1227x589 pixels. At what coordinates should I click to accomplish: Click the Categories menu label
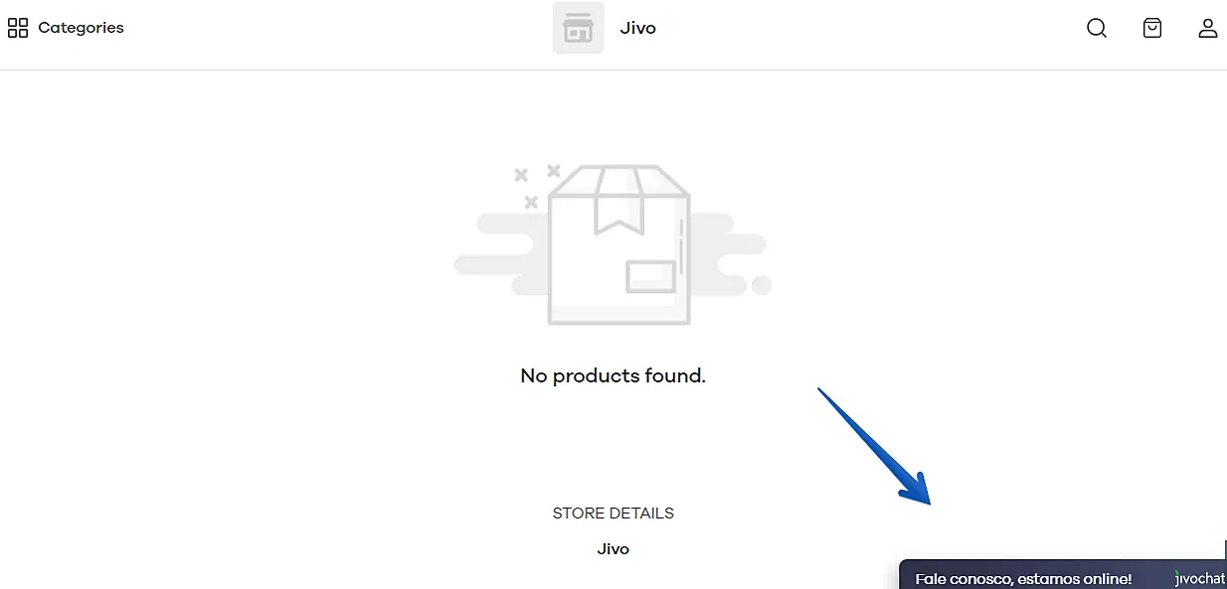tap(81, 28)
